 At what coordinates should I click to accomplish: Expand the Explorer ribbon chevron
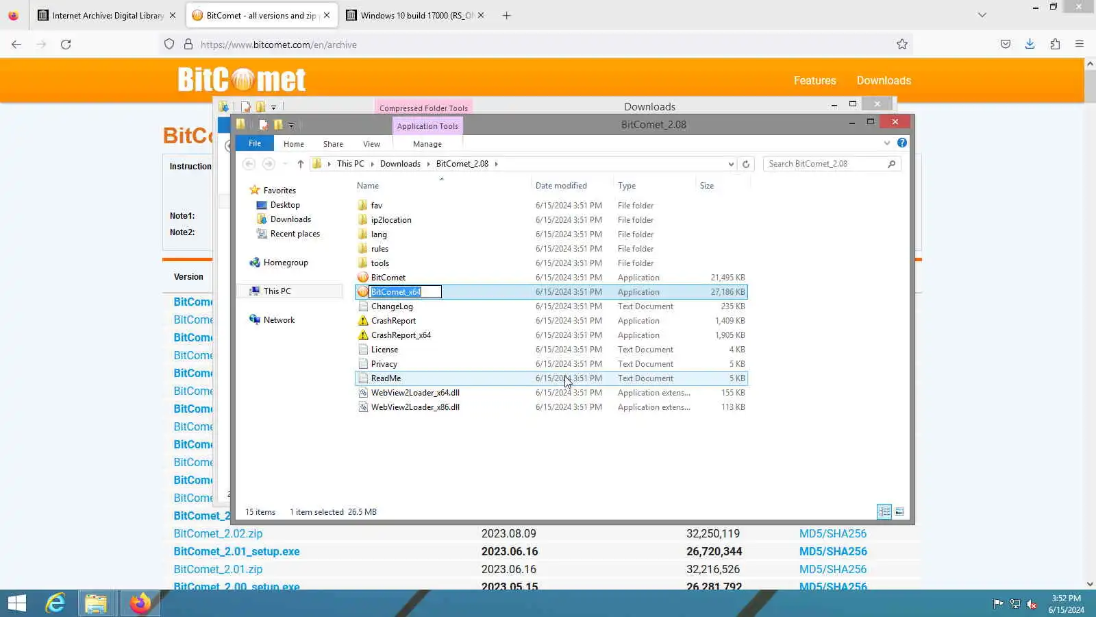click(x=887, y=143)
